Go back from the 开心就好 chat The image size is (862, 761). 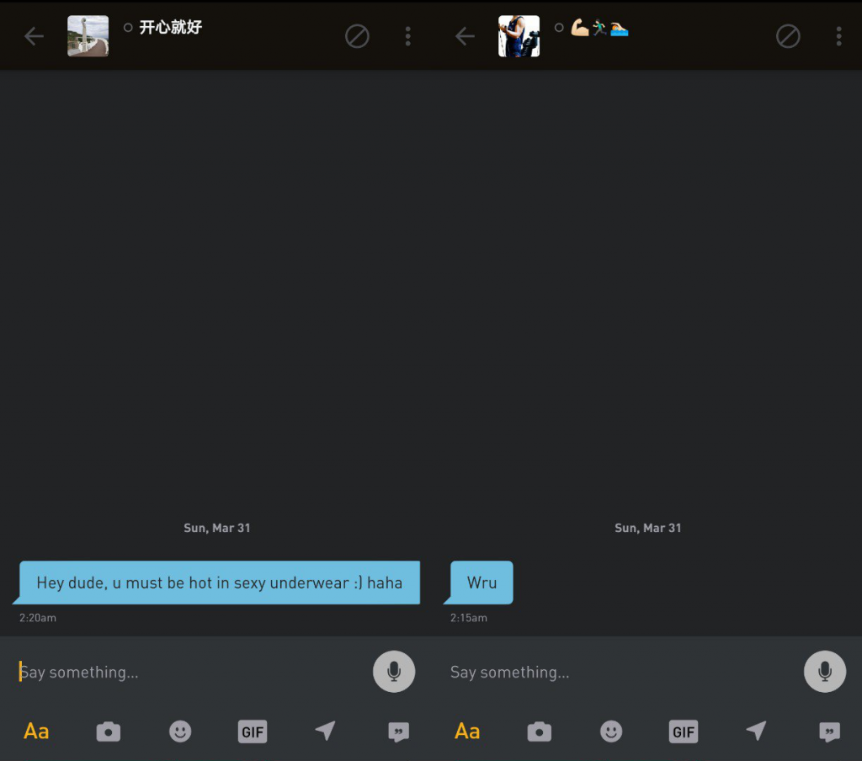click(34, 36)
